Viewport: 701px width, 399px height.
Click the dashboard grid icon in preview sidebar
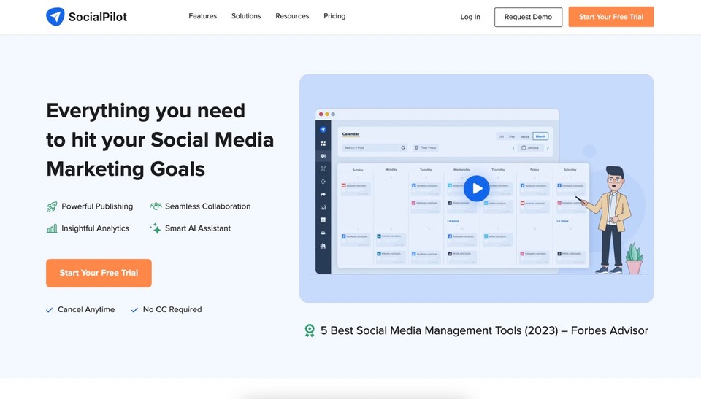[323, 144]
